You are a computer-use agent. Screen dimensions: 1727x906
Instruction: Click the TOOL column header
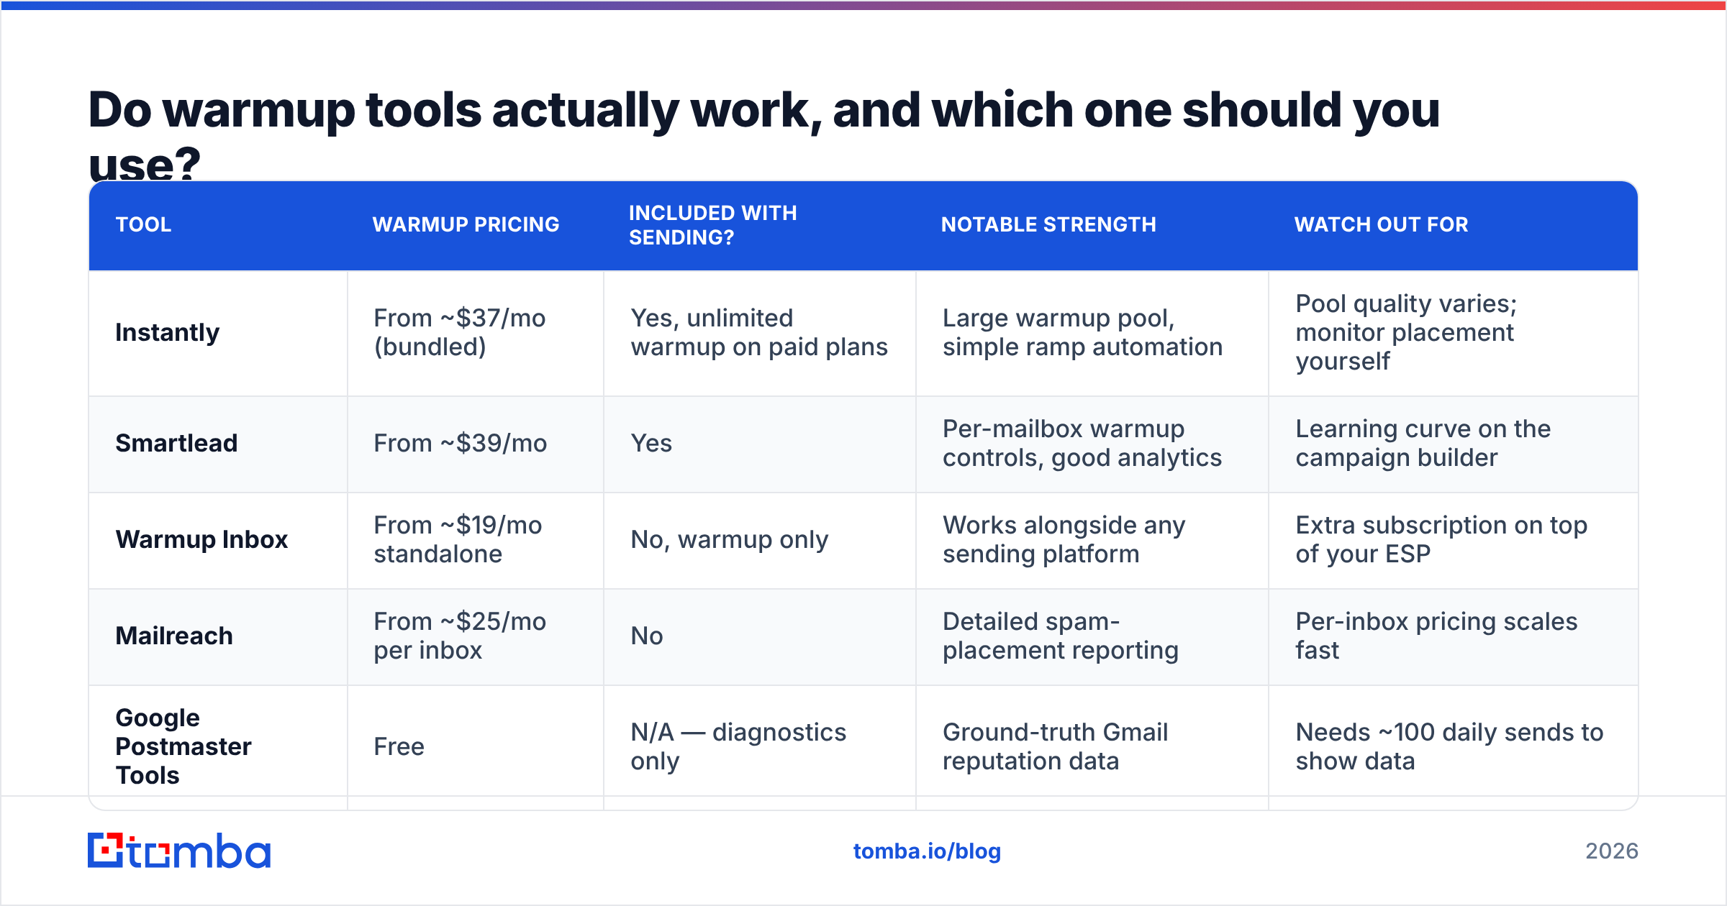tap(143, 224)
